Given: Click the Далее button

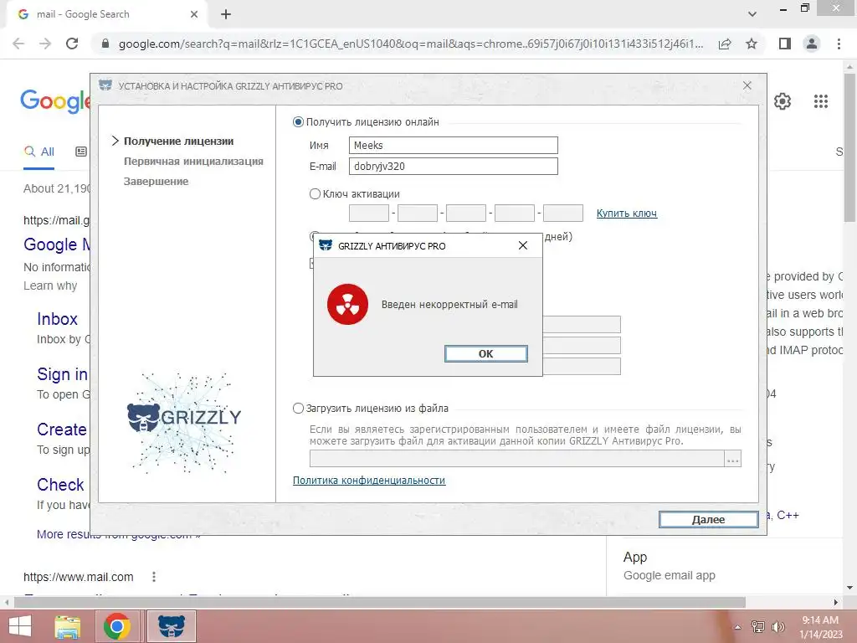Looking at the screenshot, I should coord(708,519).
